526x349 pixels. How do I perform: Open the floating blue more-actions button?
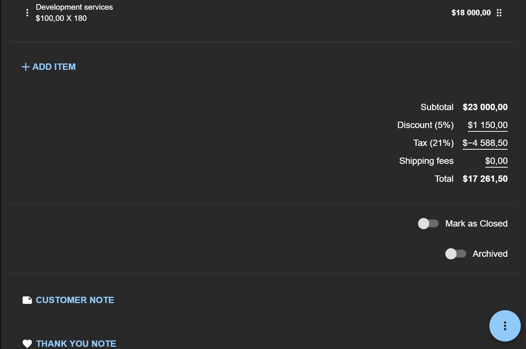coord(505,326)
